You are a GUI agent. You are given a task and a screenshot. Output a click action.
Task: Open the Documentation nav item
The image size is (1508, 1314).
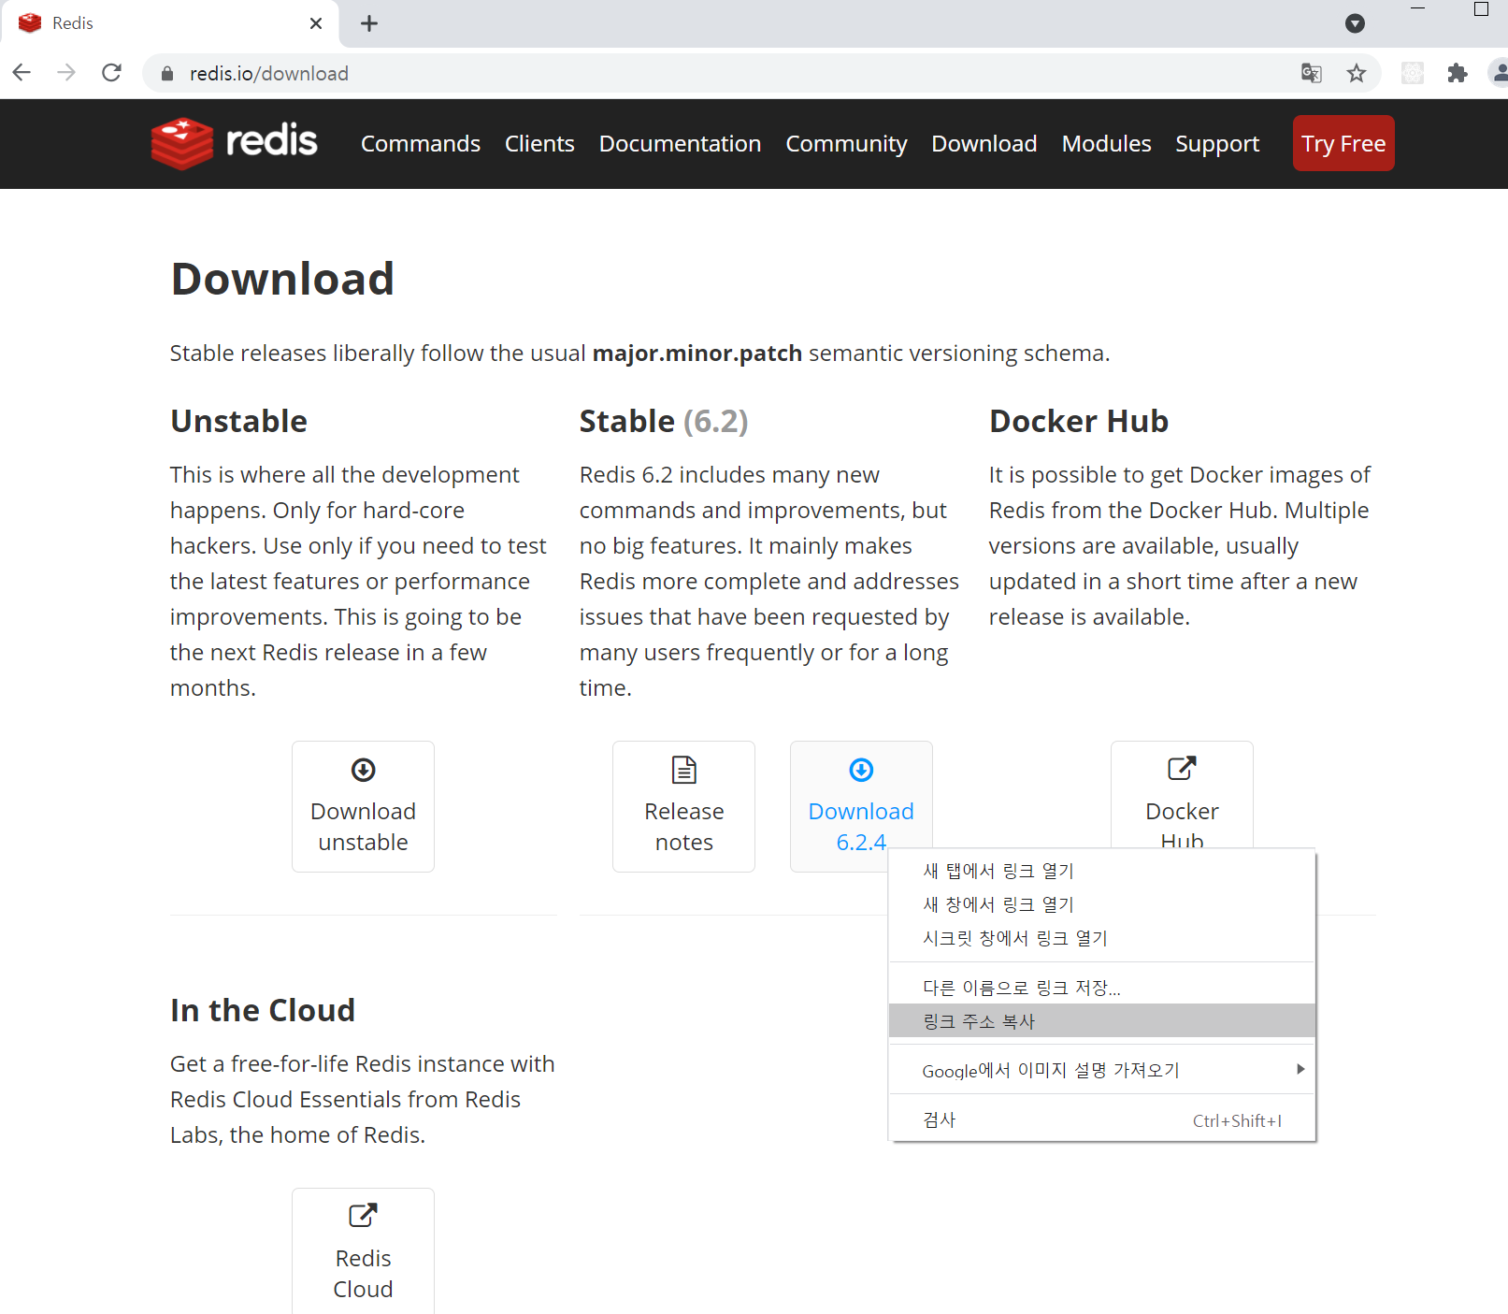pos(680,143)
